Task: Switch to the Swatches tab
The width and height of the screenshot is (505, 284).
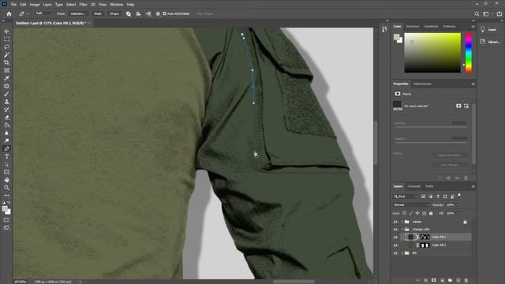Action: [x=413, y=26]
